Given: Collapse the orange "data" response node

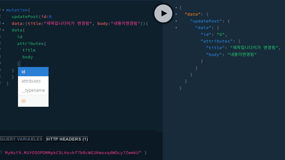Looking at the screenshot, I should click(x=176, y=14).
